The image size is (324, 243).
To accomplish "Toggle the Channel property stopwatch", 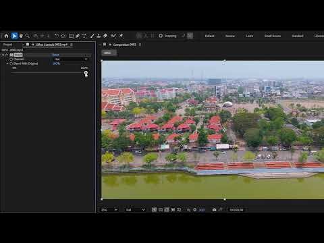I will click(11, 59).
